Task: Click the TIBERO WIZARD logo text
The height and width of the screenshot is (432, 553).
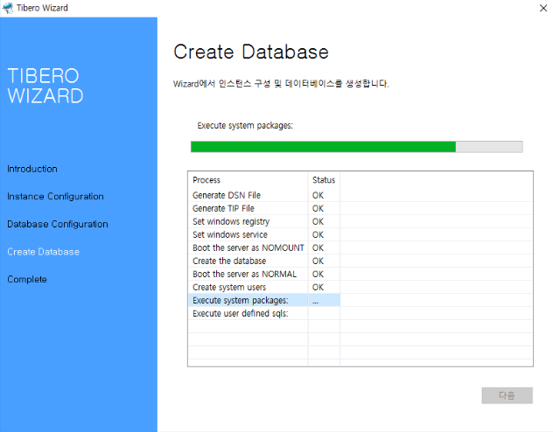Action: [45, 86]
